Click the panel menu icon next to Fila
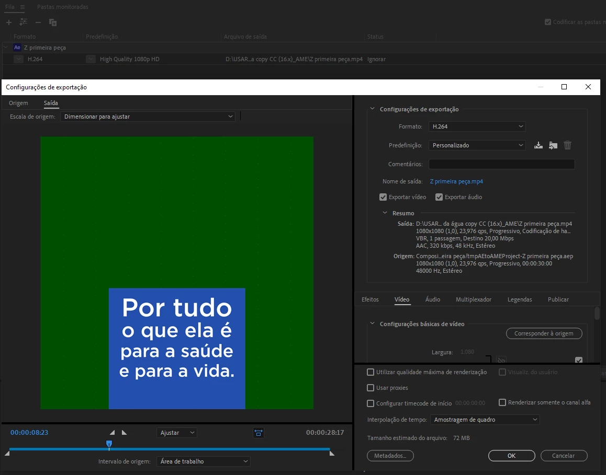 click(23, 7)
